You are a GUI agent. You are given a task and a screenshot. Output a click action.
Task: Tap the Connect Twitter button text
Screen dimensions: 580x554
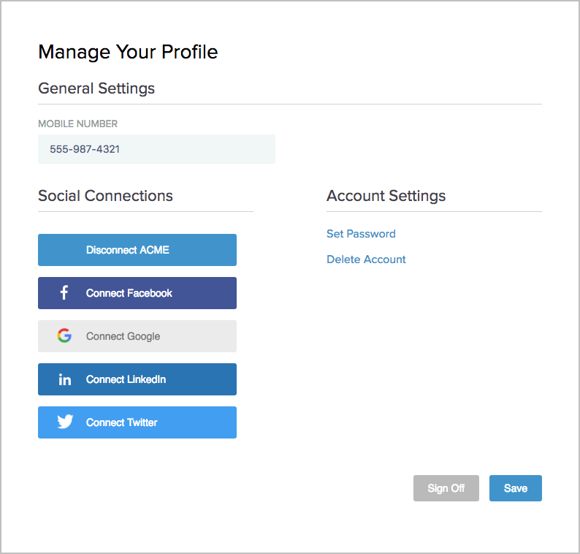point(121,422)
